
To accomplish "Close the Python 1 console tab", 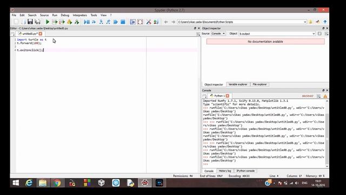I will click(228, 96).
